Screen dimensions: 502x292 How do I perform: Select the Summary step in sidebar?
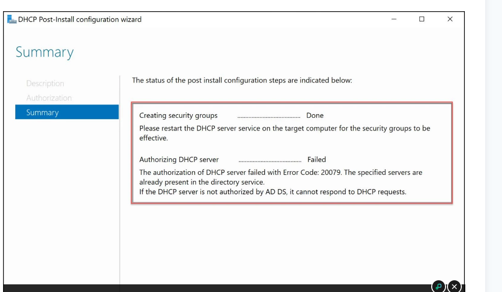pyautogui.click(x=67, y=112)
